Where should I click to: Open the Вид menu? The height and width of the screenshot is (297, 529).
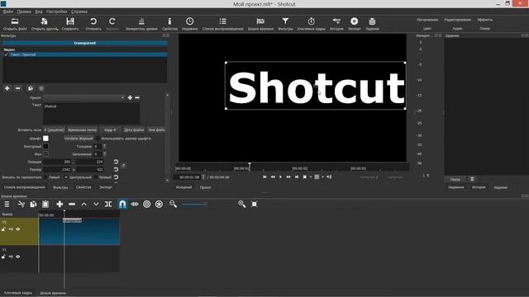click(x=39, y=12)
